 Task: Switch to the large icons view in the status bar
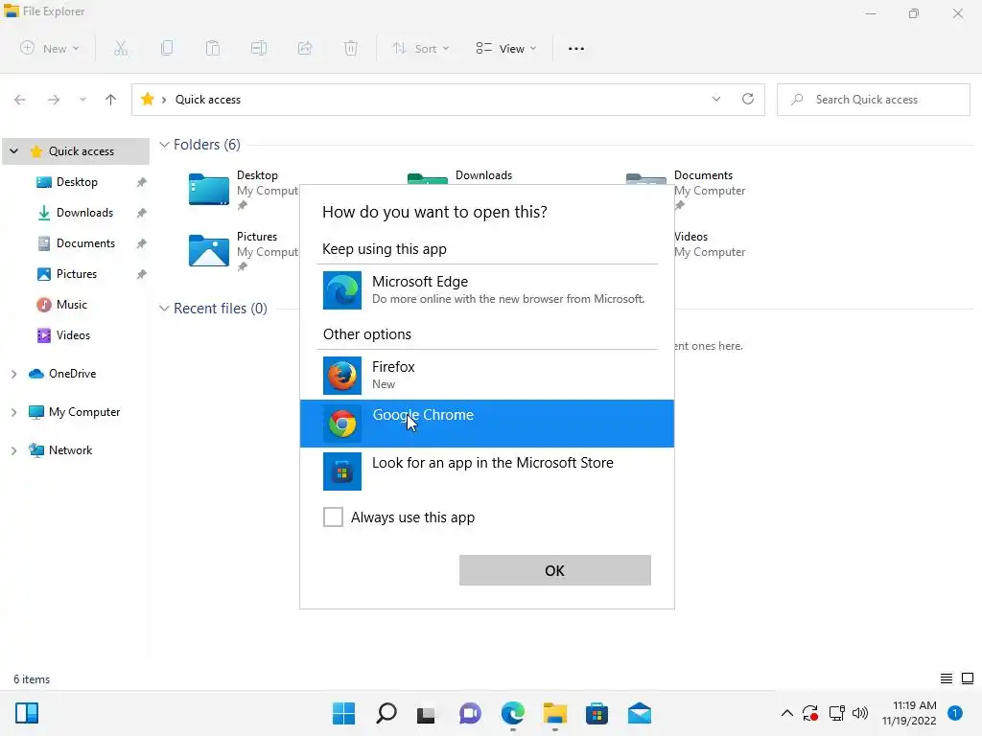point(968,678)
